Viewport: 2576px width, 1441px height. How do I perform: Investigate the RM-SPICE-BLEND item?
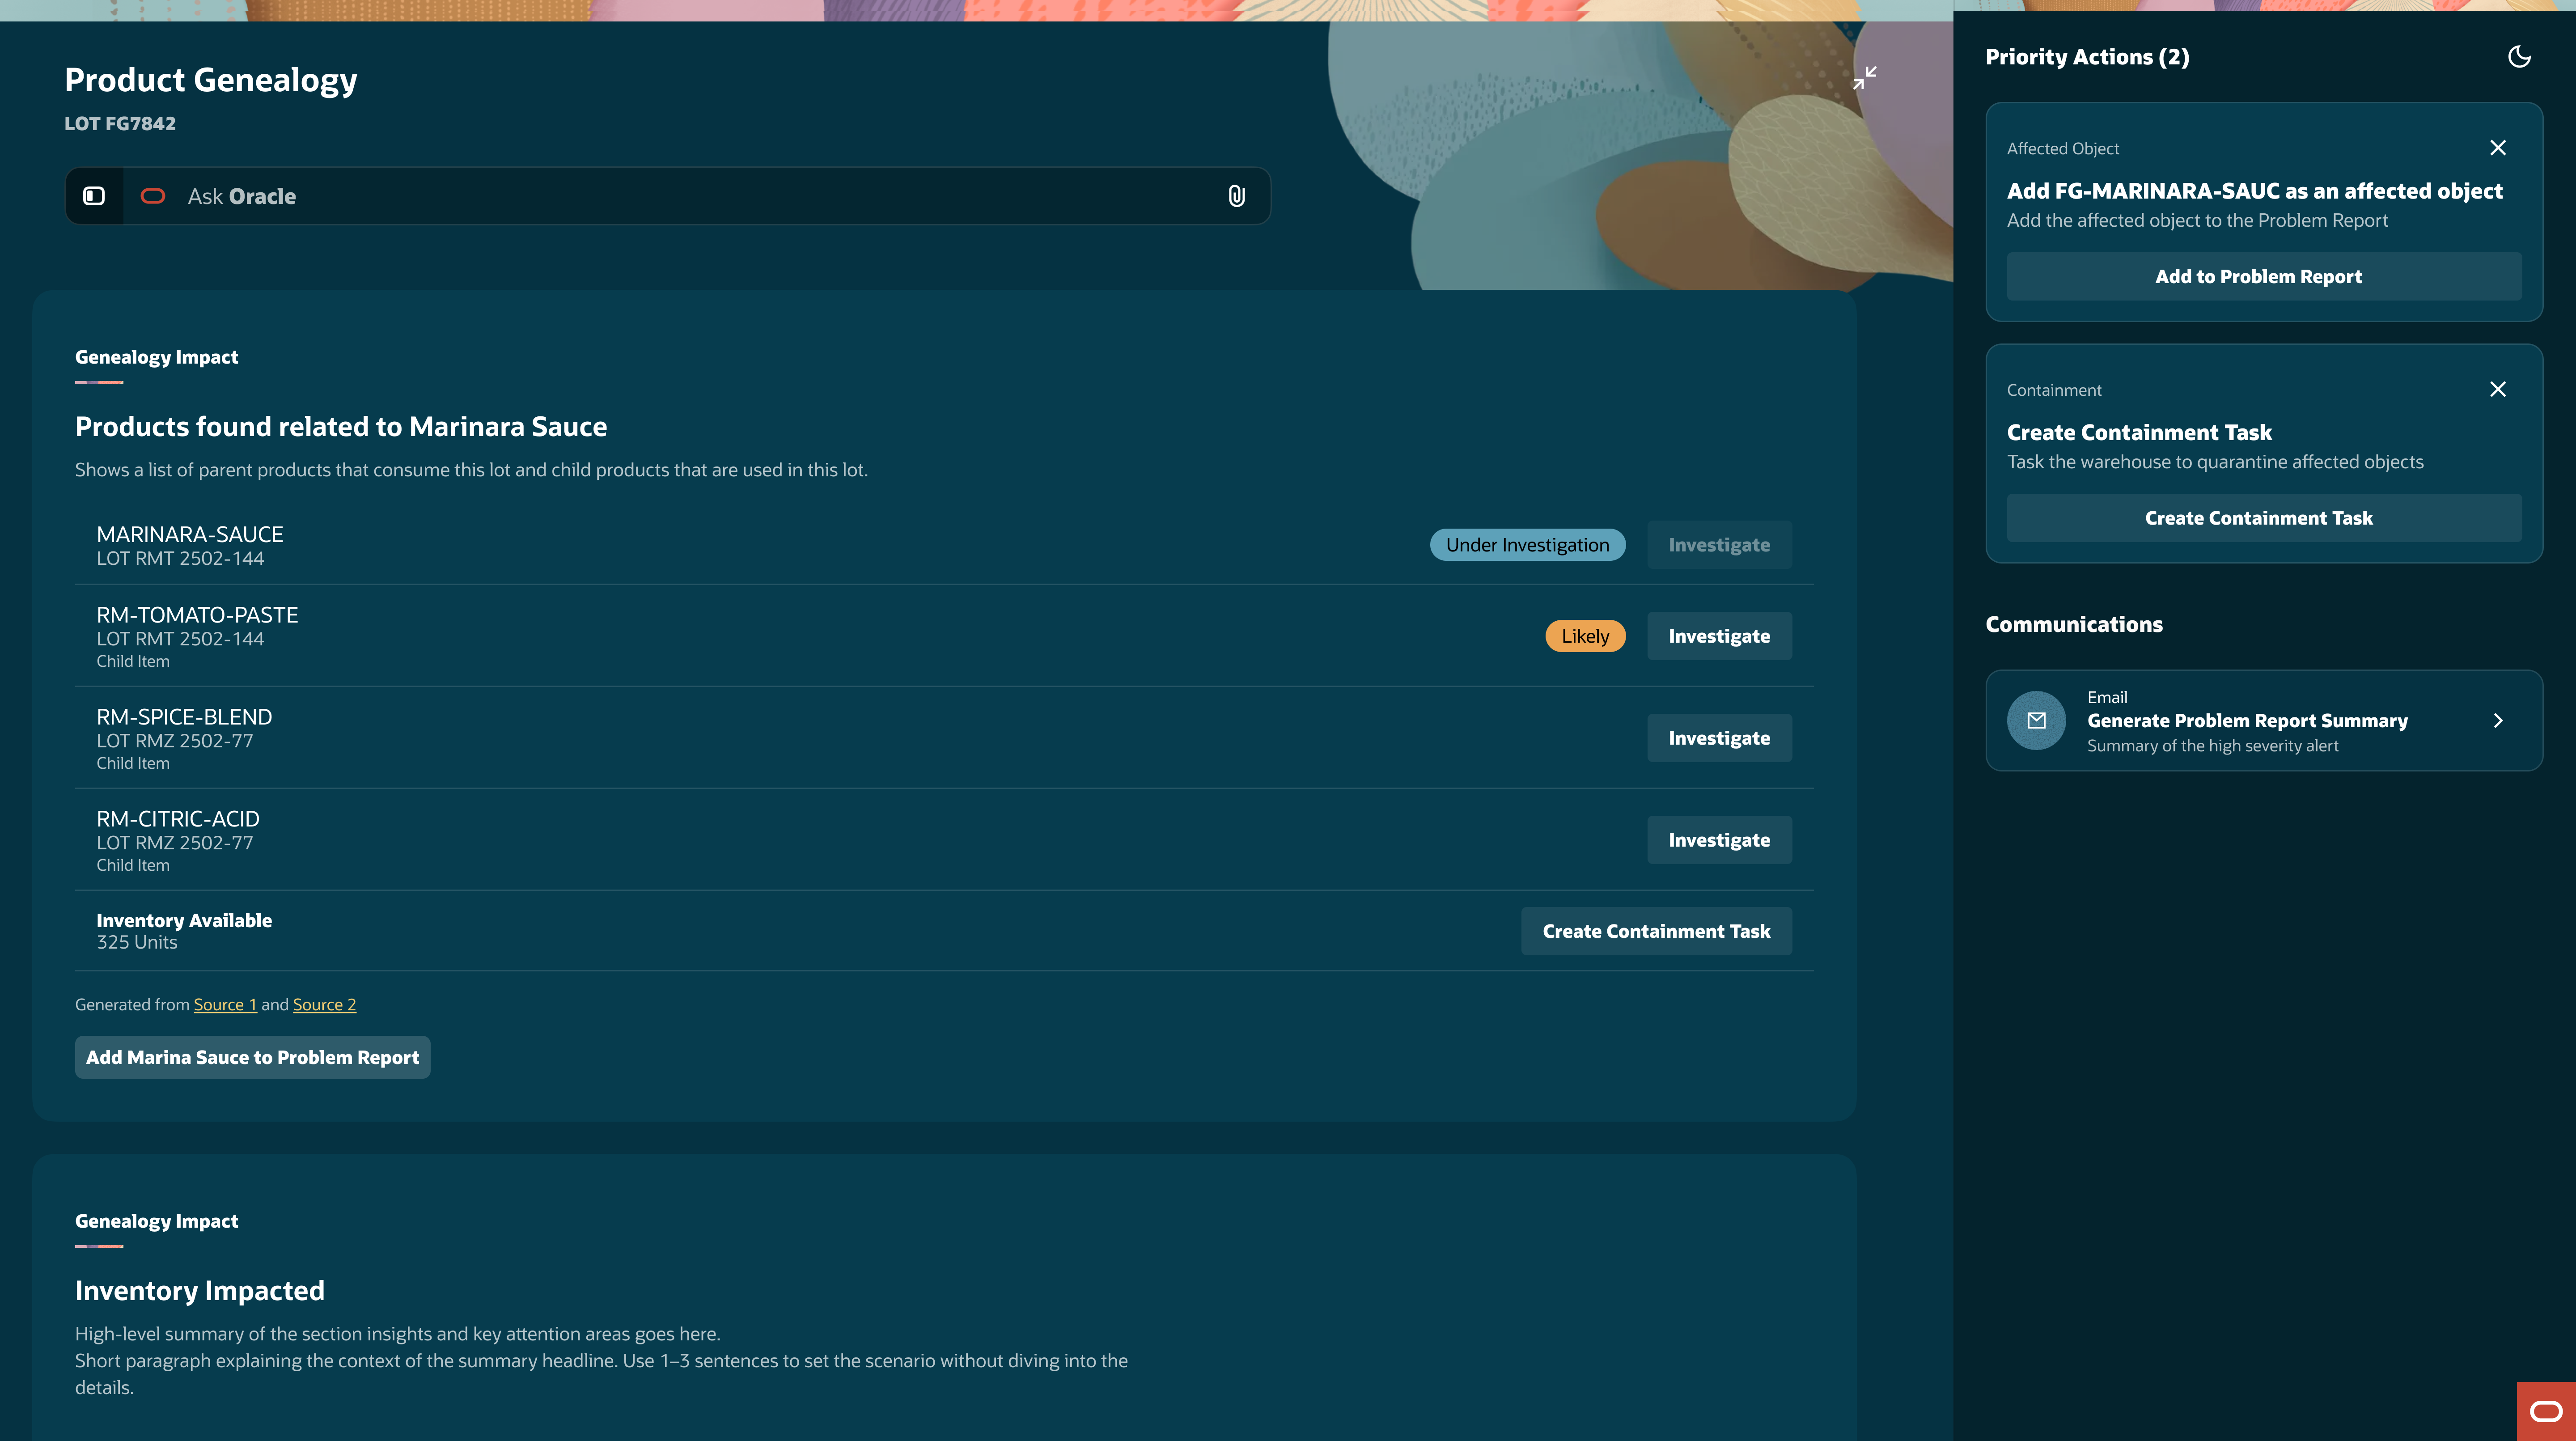[1719, 738]
